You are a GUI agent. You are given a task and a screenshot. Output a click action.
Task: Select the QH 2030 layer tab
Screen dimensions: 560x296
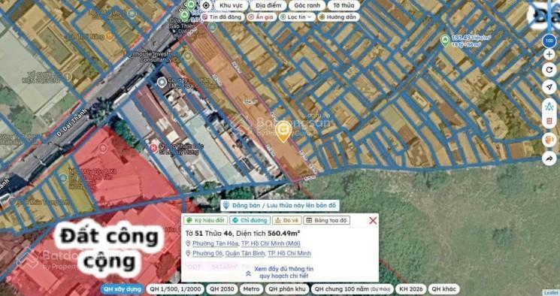pos(222,288)
